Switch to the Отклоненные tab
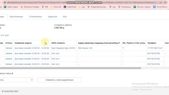The width and height of the screenshot is (169, 95). click(x=35, y=17)
